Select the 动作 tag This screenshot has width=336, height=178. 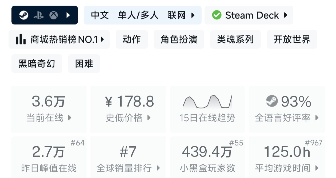pos(132,39)
